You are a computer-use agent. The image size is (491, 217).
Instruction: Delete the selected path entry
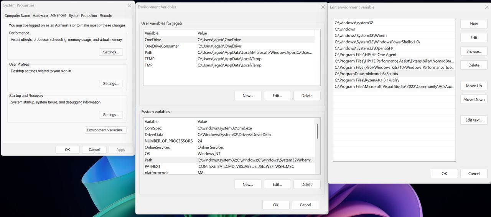[x=474, y=65]
